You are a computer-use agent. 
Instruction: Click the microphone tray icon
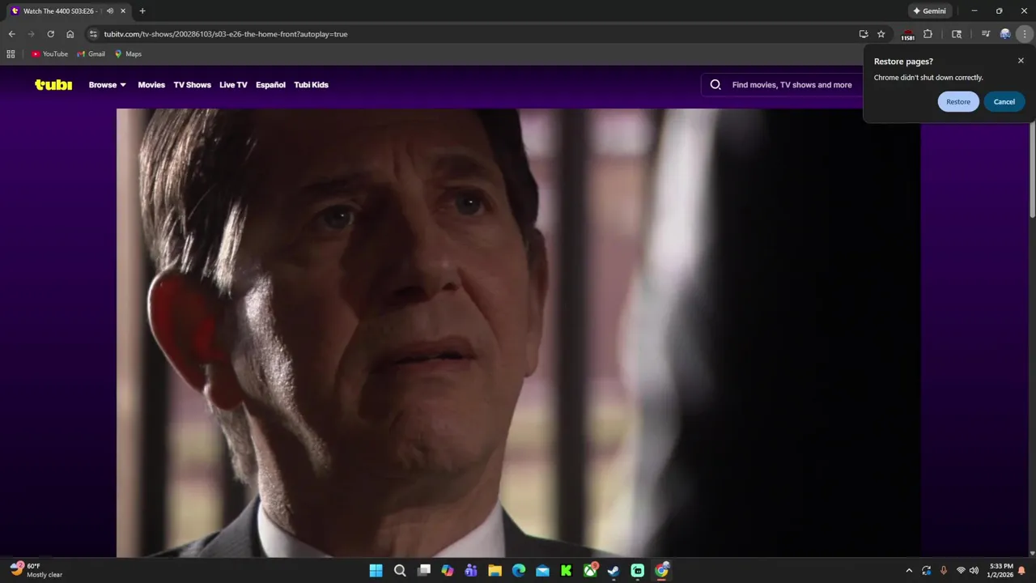coord(944,570)
